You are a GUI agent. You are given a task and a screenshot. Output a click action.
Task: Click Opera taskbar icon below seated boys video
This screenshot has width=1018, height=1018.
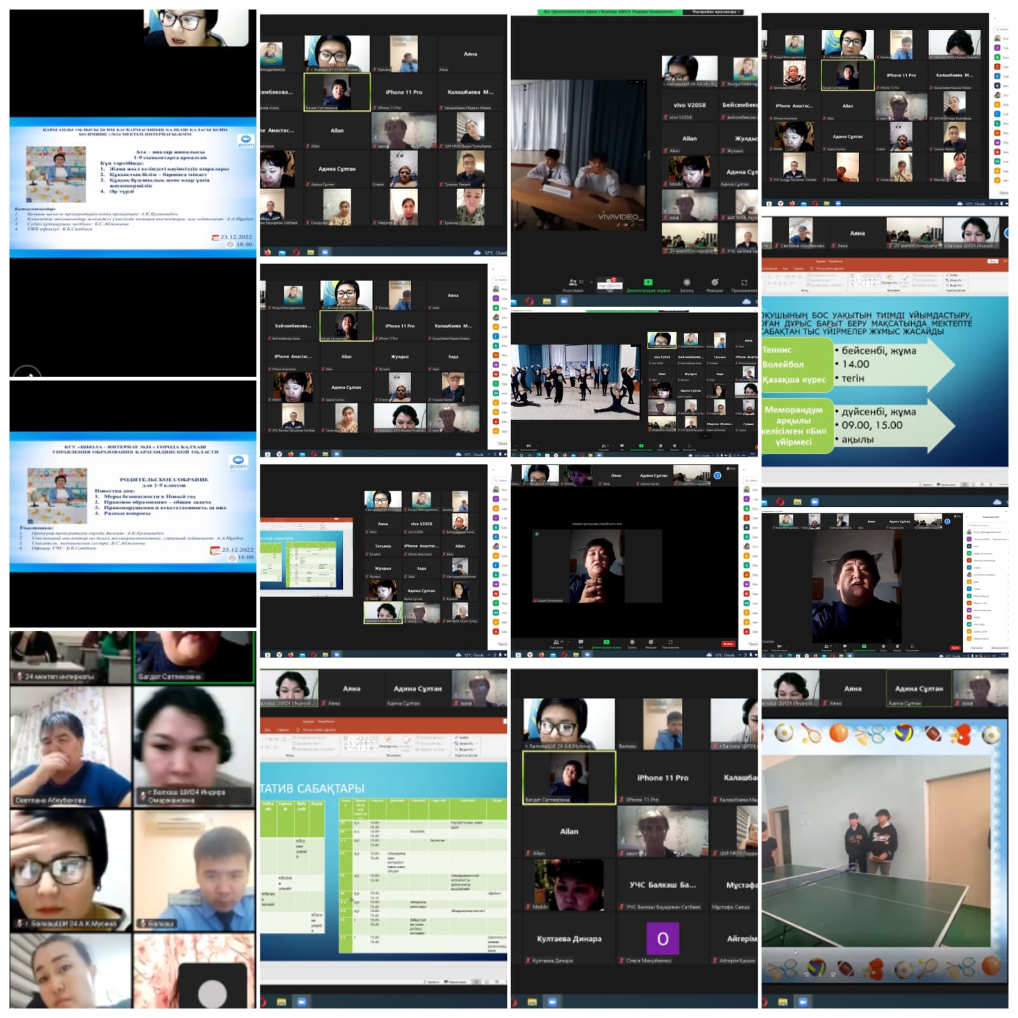(529, 301)
